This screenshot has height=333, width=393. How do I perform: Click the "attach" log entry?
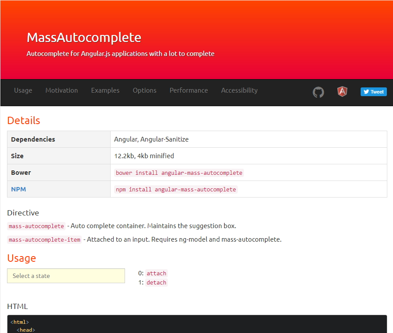(x=157, y=273)
